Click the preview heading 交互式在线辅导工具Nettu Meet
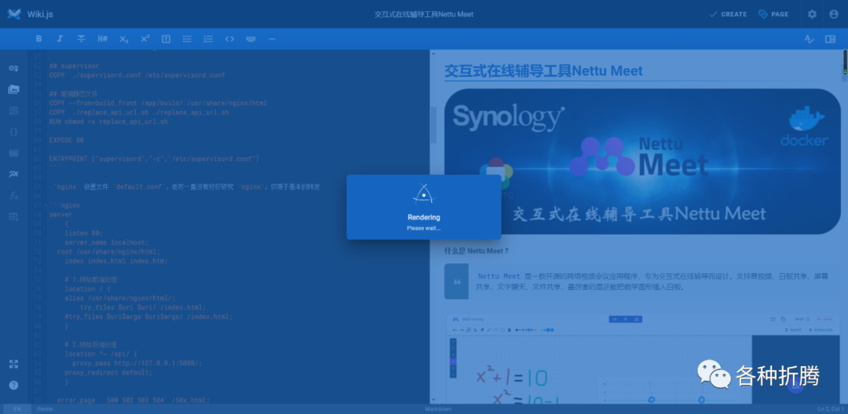 543,71
